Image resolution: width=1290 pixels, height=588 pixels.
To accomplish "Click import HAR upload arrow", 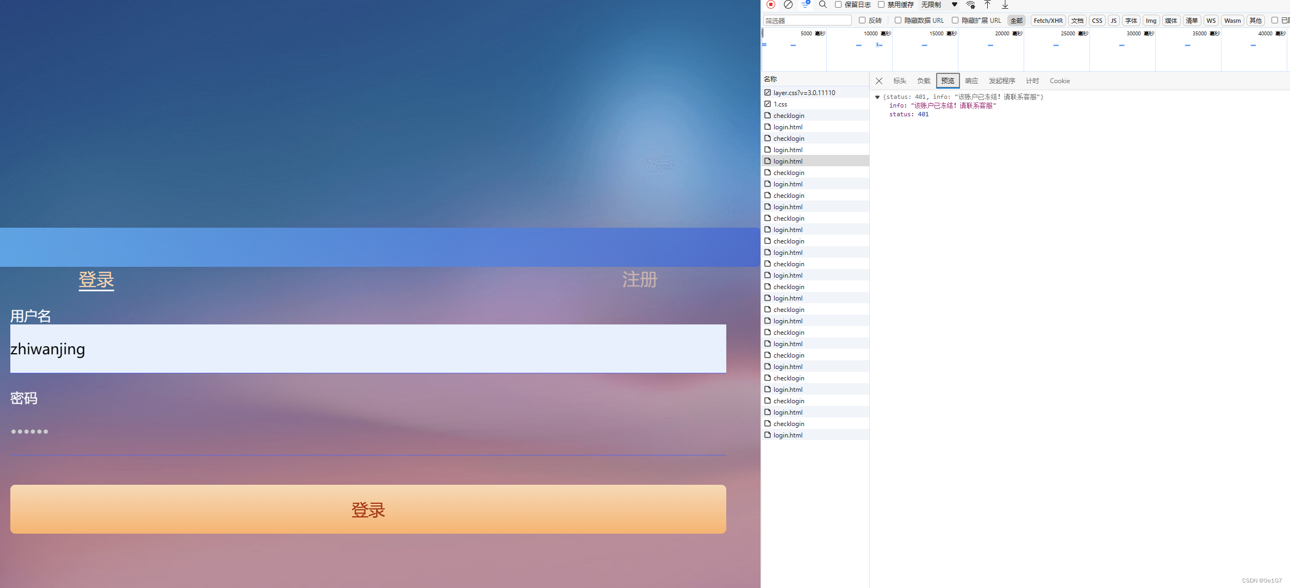I will (988, 4).
